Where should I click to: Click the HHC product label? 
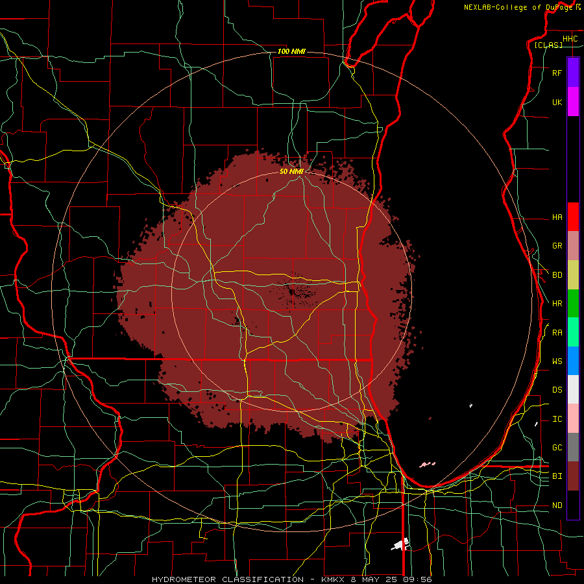[570, 39]
